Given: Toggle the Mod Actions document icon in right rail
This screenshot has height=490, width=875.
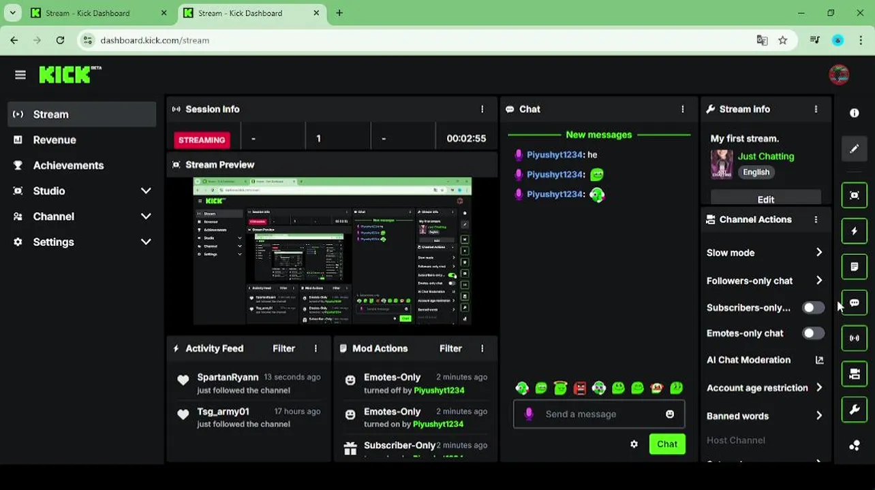Looking at the screenshot, I should point(855,267).
